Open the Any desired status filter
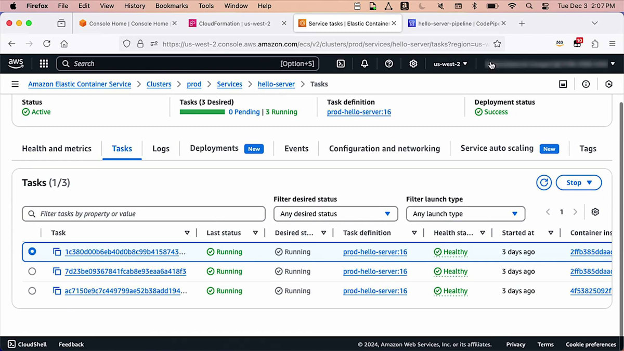 [335, 214]
